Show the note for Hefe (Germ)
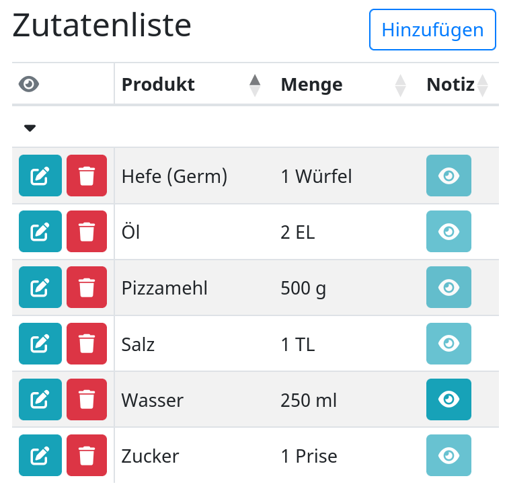Viewport: 505px width, 499px height. click(449, 176)
